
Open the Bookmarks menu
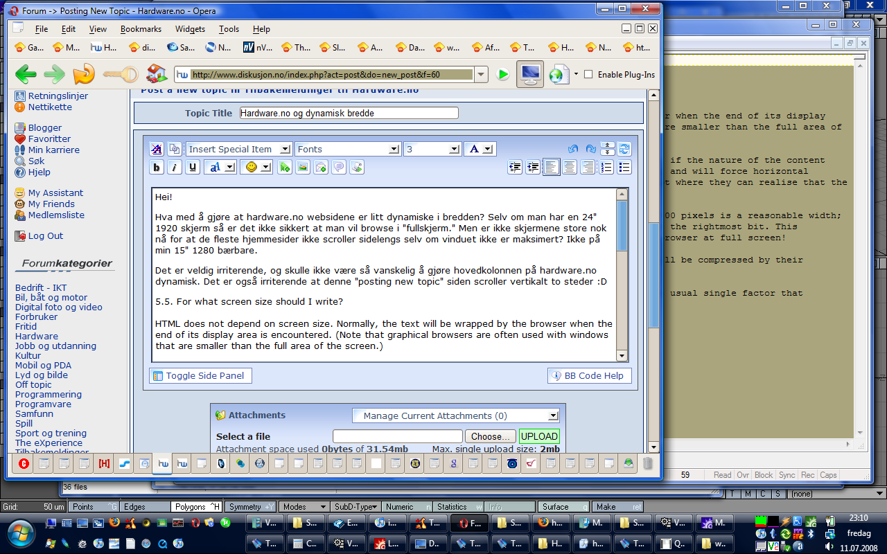[x=141, y=29]
